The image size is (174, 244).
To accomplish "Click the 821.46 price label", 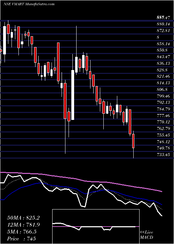I will [164, 76].
